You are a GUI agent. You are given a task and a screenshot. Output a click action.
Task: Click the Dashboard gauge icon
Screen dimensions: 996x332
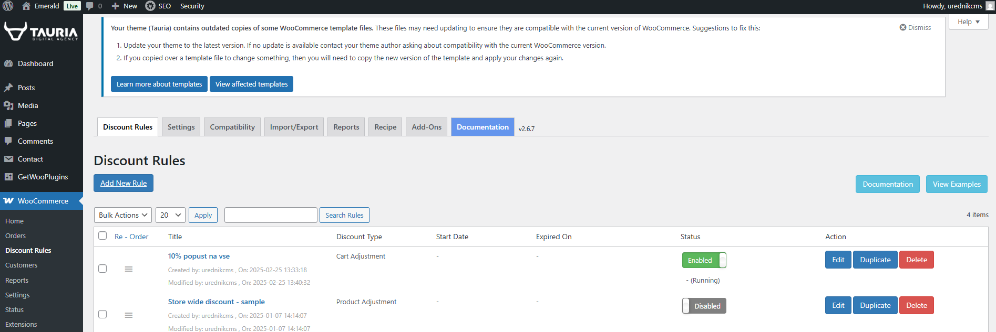point(8,63)
